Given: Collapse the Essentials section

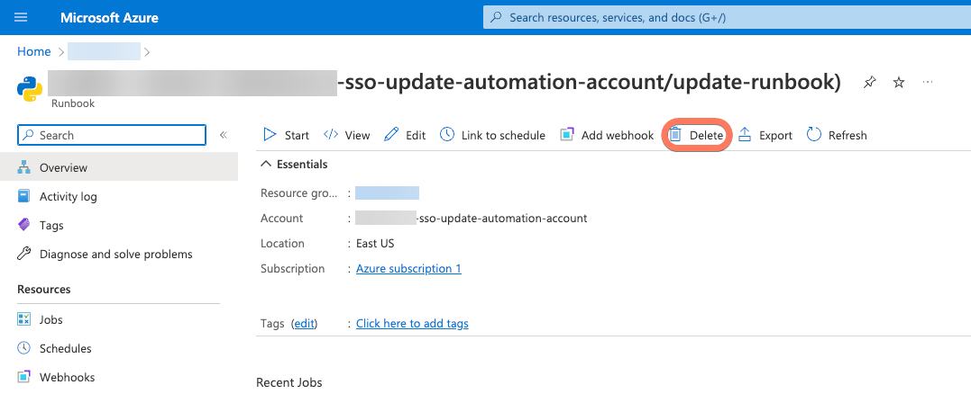Looking at the screenshot, I should pyautogui.click(x=294, y=165).
